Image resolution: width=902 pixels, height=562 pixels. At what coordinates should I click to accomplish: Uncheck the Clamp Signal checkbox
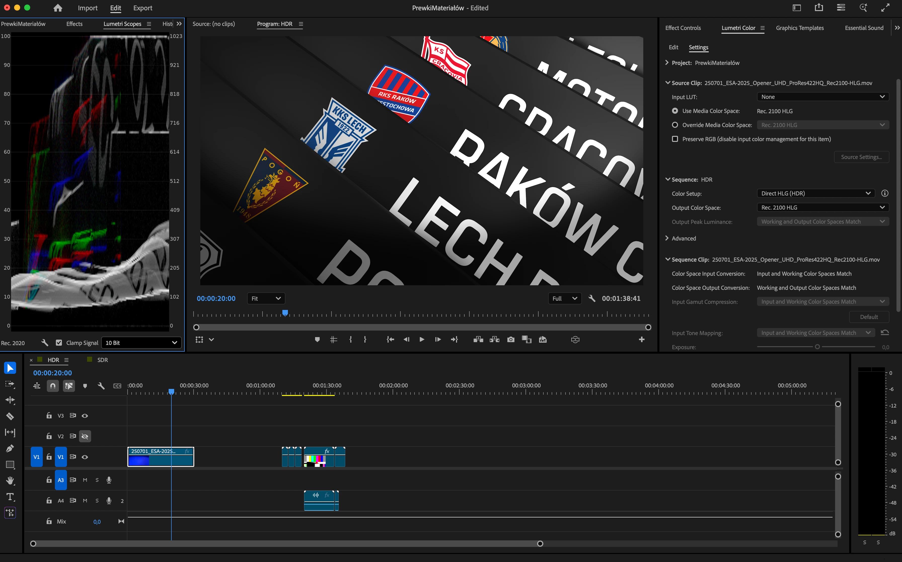tap(59, 343)
